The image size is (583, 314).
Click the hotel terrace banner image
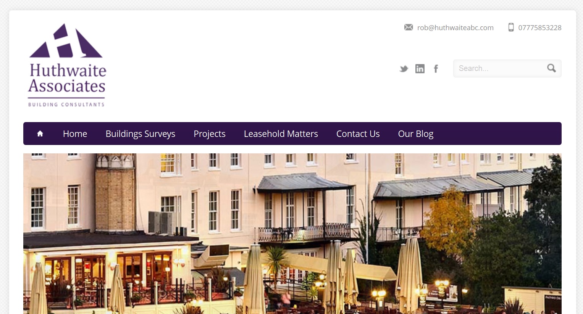coord(292,233)
